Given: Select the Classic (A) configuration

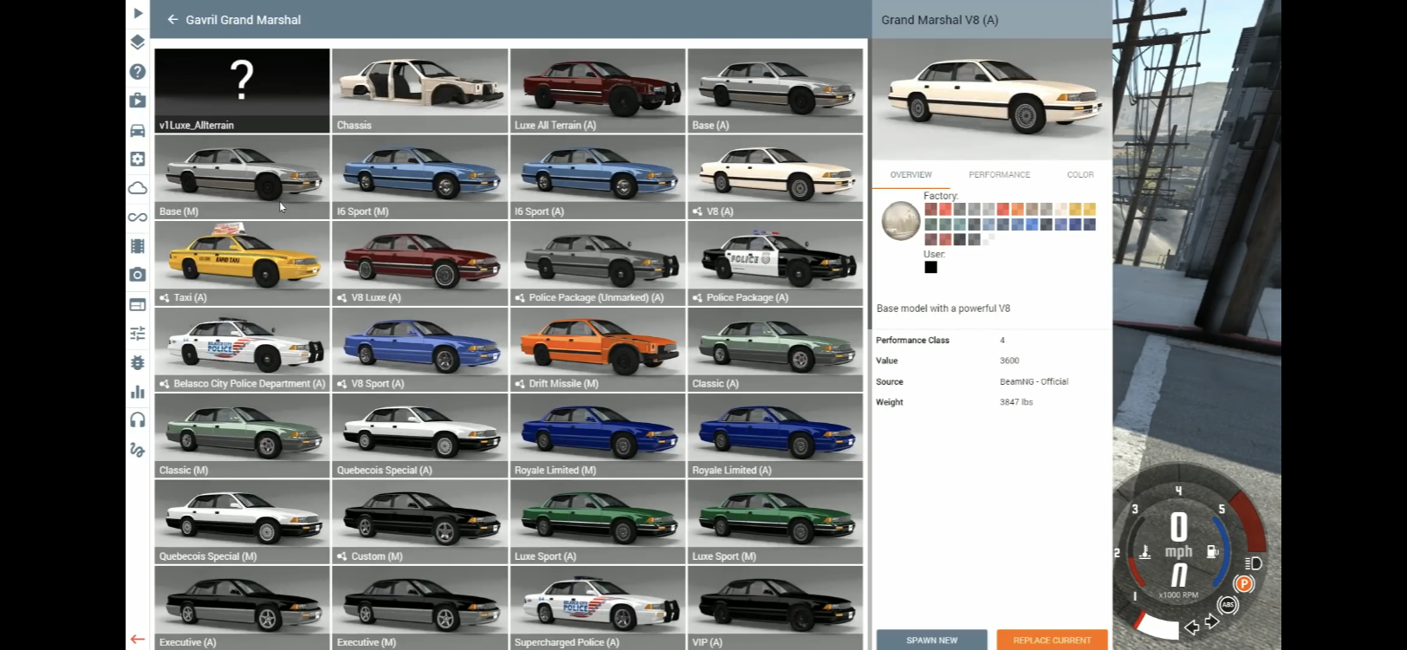Looking at the screenshot, I should point(775,349).
